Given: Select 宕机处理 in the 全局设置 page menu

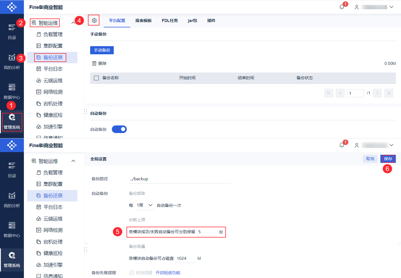Looking at the screenshot, I should tap(52, 242).
